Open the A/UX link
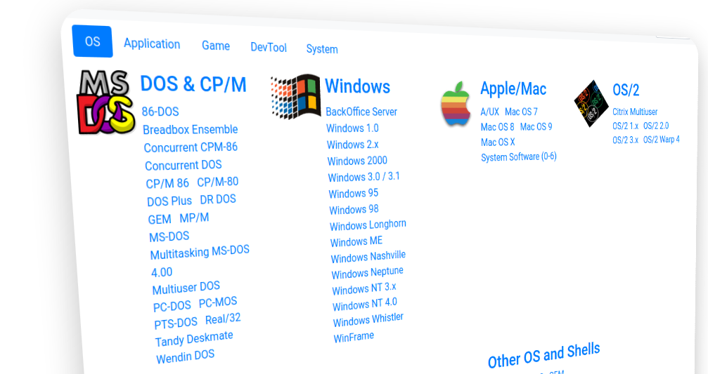 (x=490, y=112)
